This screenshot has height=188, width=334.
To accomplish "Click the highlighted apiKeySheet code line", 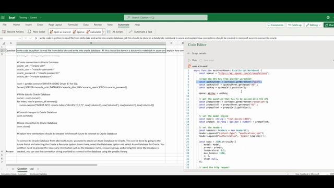I will point(230,82).
